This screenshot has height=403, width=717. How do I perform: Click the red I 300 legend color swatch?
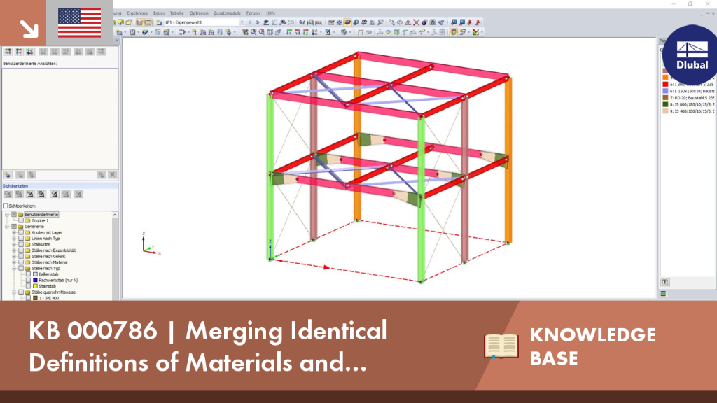pos(665,85)
